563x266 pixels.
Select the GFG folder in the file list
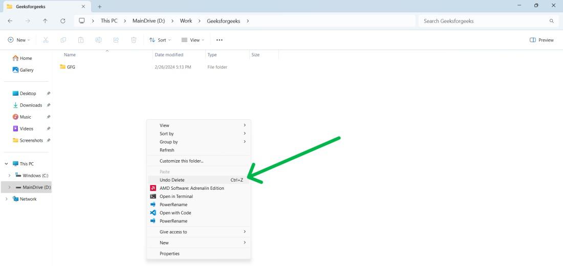[71, 67]
